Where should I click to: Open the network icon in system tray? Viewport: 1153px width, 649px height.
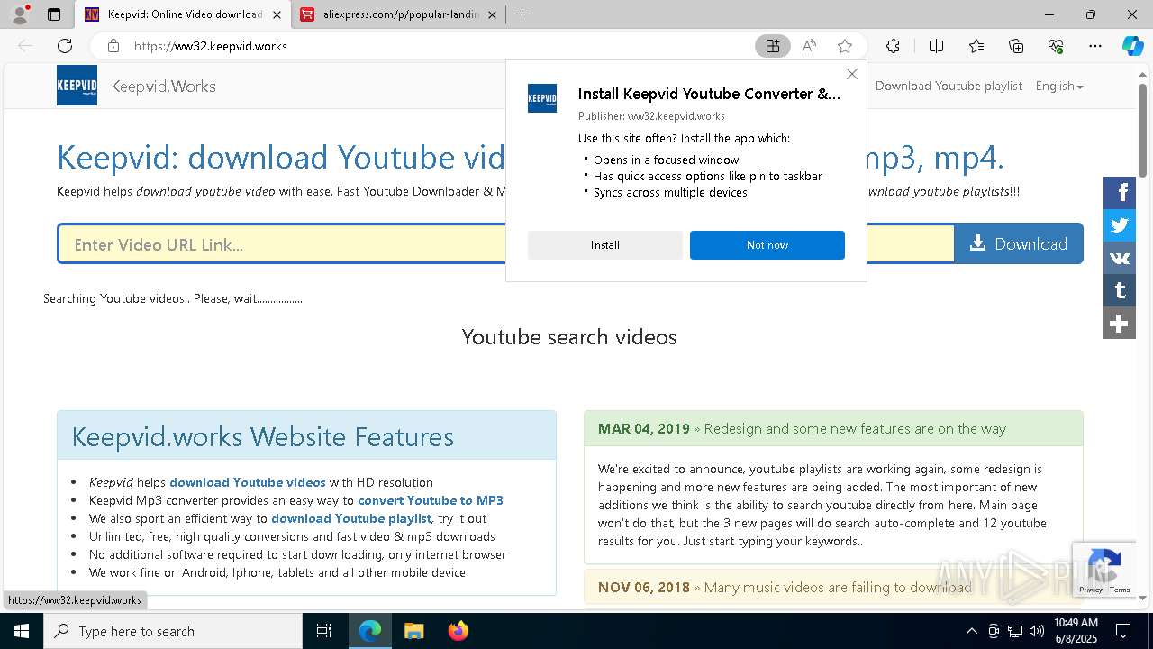(1014, 631)
